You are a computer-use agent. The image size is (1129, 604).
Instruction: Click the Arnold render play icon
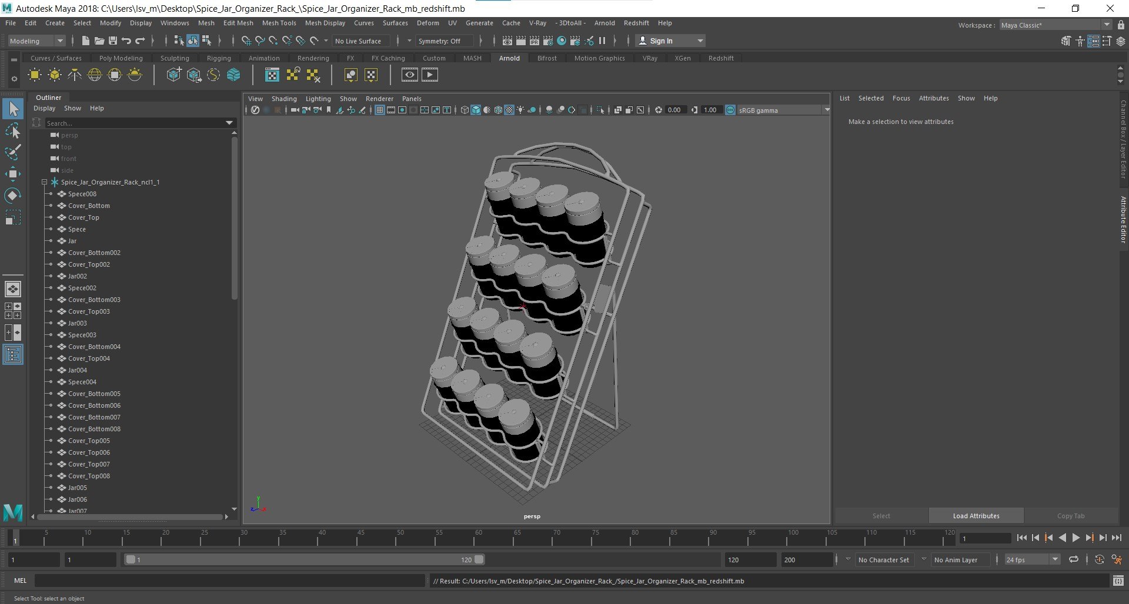tap(430, 75)
